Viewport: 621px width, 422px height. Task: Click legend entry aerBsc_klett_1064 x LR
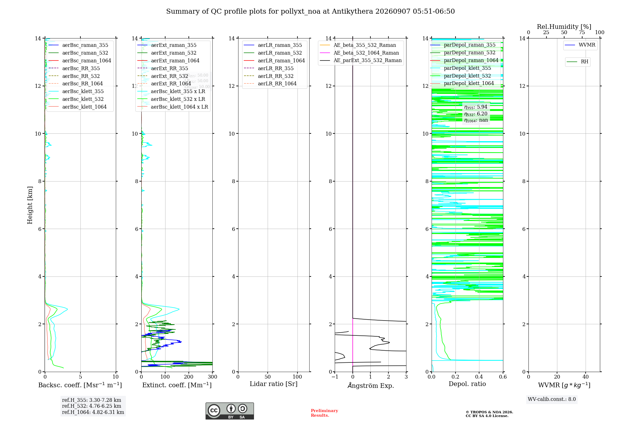173,107
